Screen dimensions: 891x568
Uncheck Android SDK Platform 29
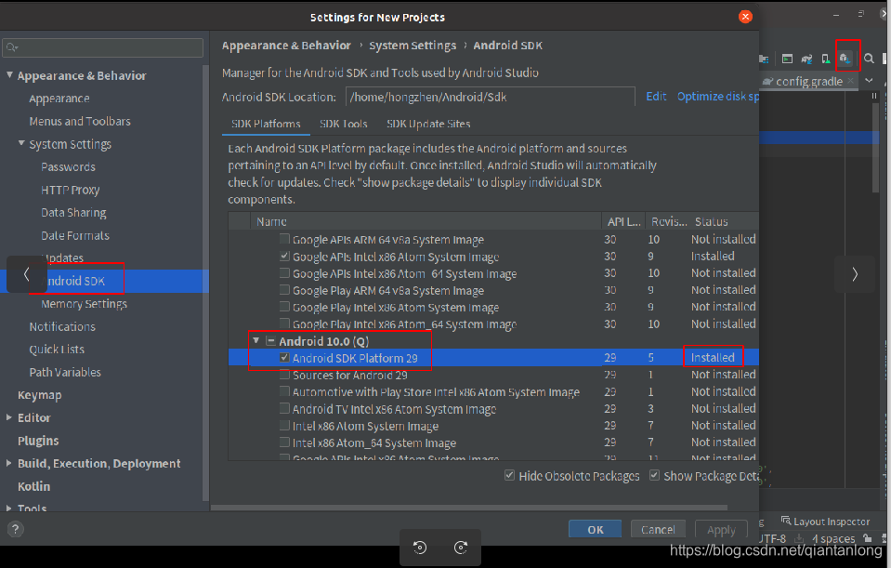(284, 358)
